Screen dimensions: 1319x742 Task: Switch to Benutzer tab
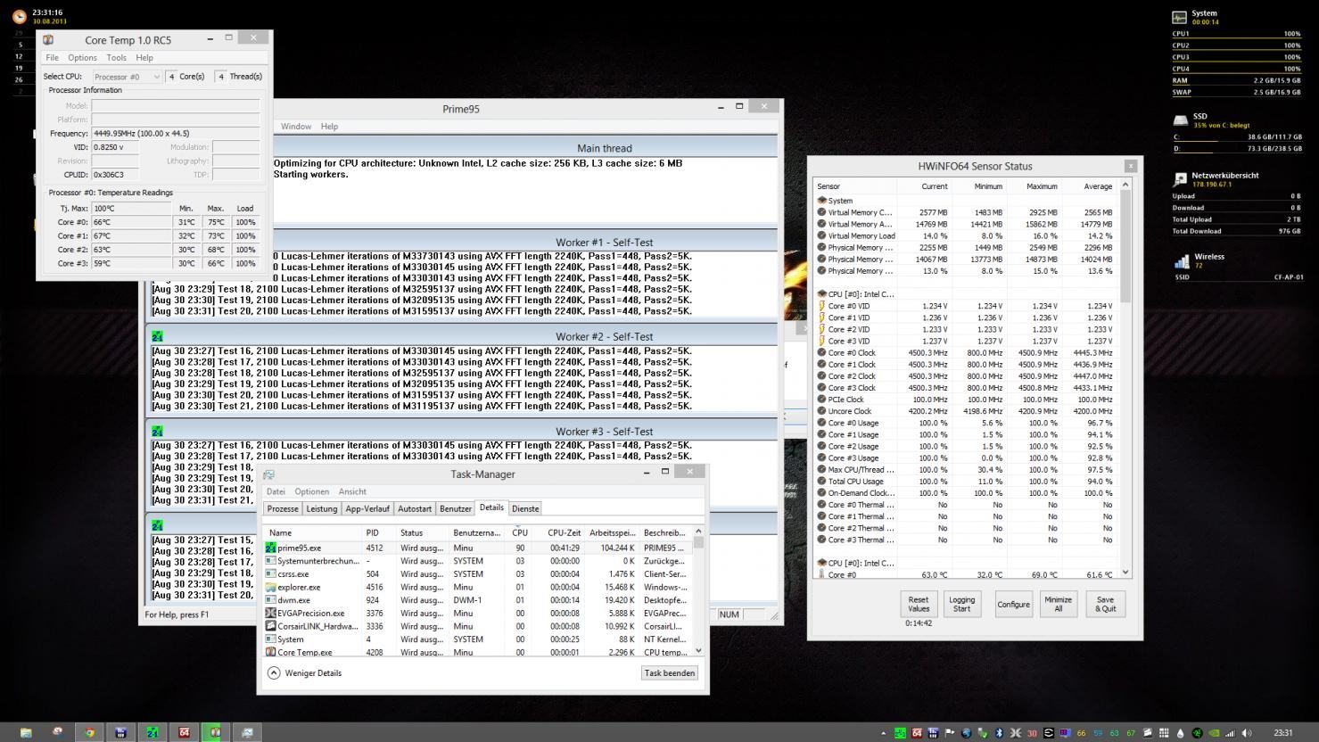coord(455,508)
